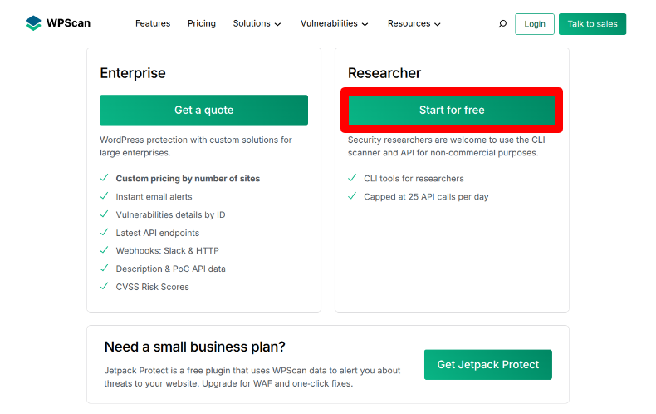Viewport: 656px width, 414px height.
Task: Click the checkmark beside CVSS Risk Scores
Action: pos(104,287)
